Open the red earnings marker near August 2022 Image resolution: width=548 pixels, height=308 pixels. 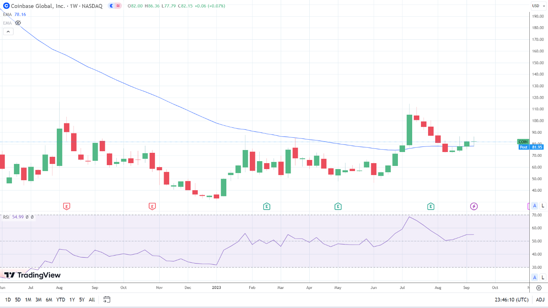click(67, 206)
